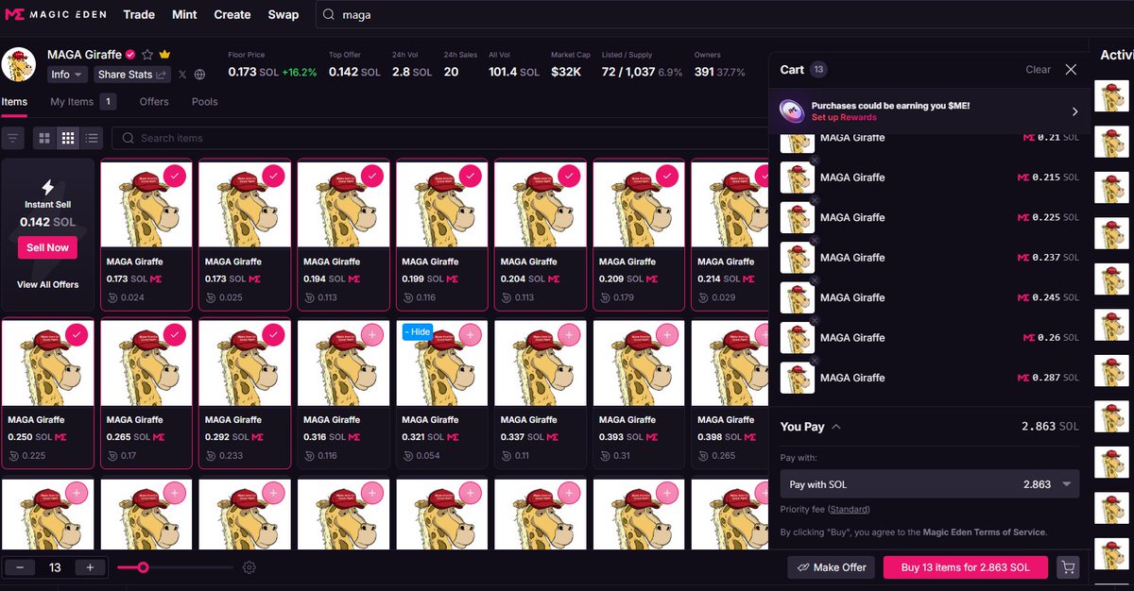Open the filter panel icon
Image resolution: width=1134 pixels, height=591 pixels.
point(13,138)
